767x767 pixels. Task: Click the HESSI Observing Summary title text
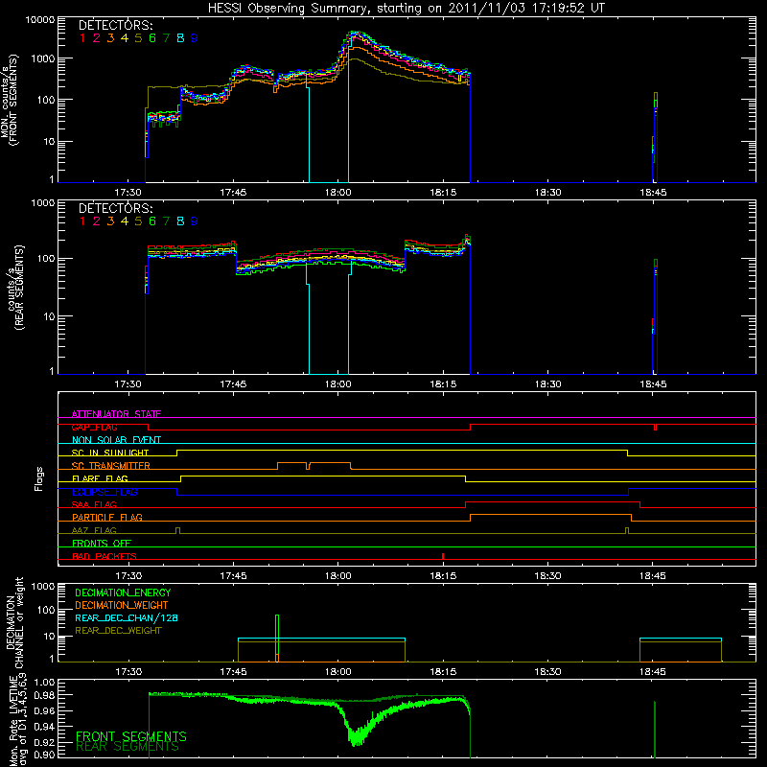[x=406, y=9]
